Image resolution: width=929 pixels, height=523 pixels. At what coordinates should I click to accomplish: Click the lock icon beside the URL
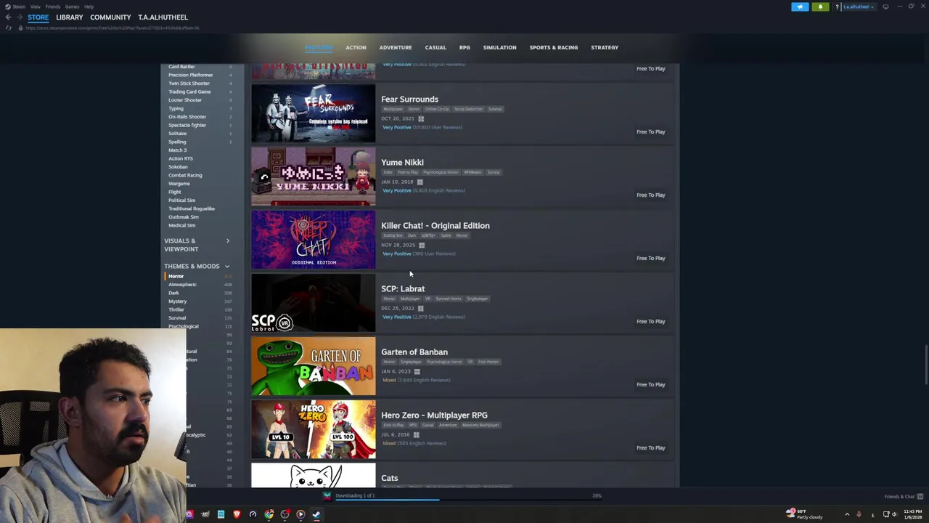(x=20, y=28)
